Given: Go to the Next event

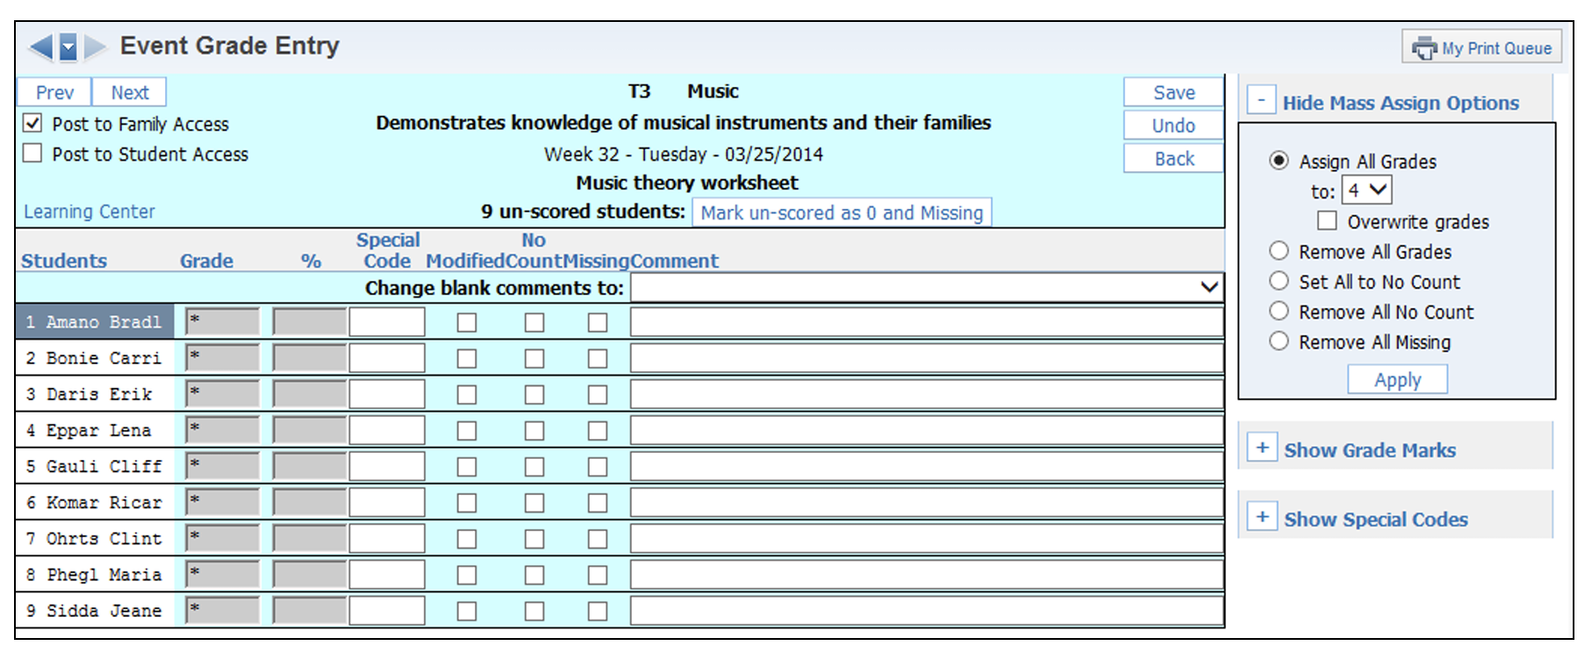Looking at the screenshot, I should [129, 92].
